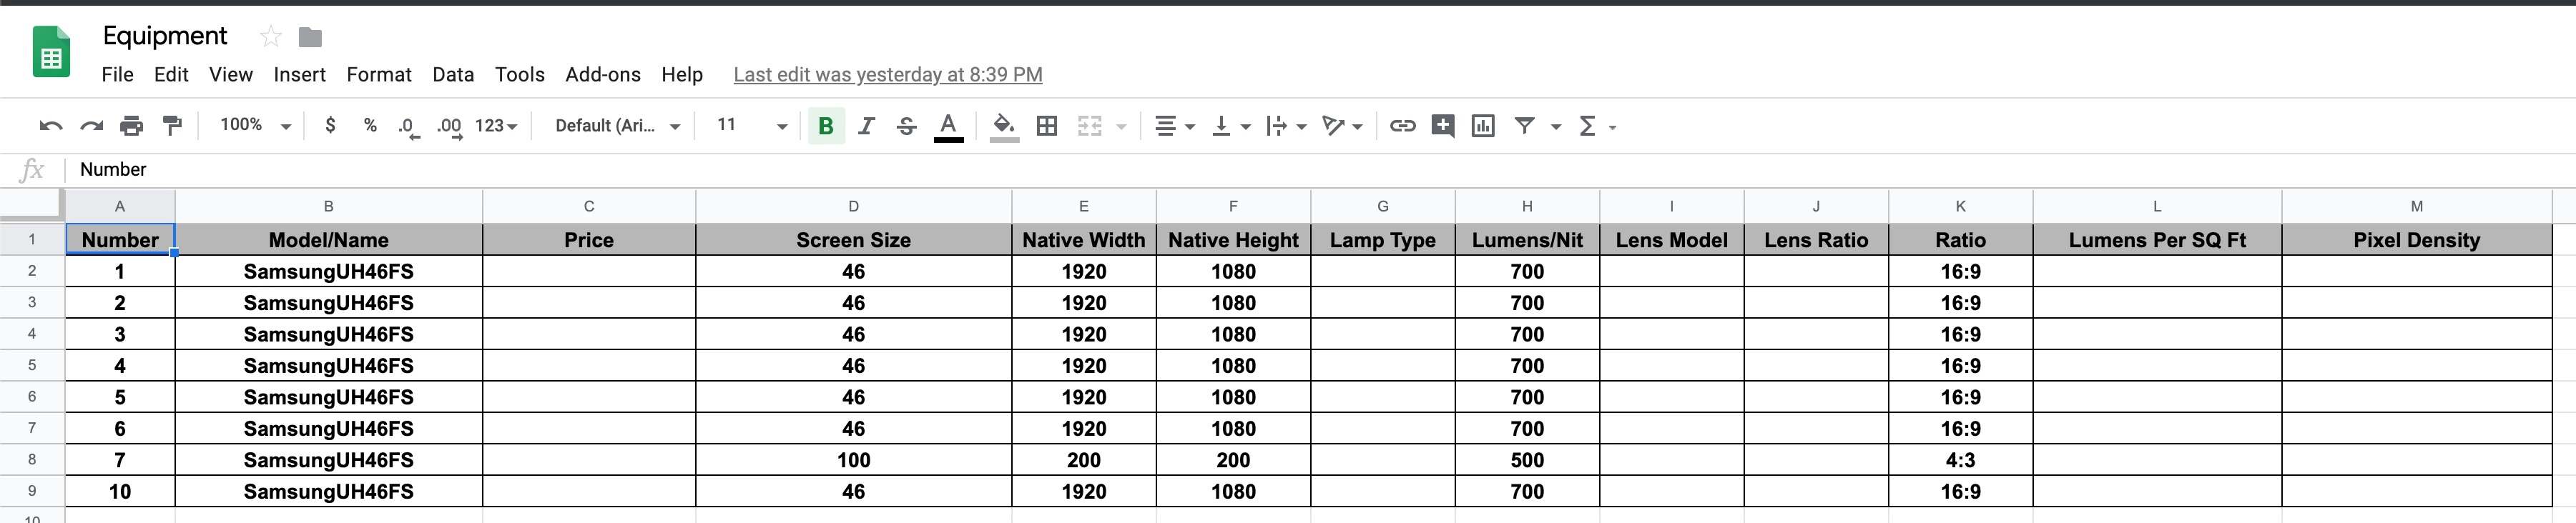Click the Lumens 500 cell
Screen dimensions: 2576x523
(1527, 460)
